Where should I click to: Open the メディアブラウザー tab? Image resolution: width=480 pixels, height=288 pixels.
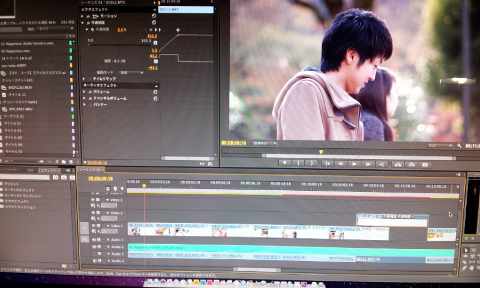(x=10, y=170)
